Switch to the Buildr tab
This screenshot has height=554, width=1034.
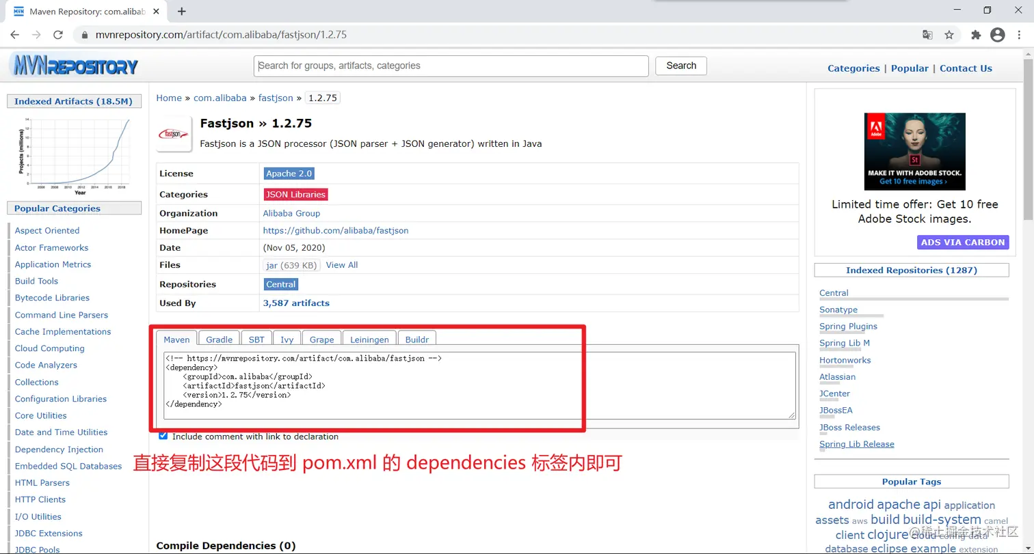[417, 339]
